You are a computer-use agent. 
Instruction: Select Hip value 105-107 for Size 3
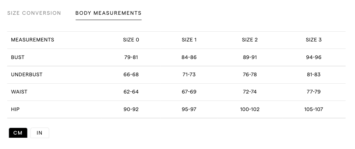314,109
